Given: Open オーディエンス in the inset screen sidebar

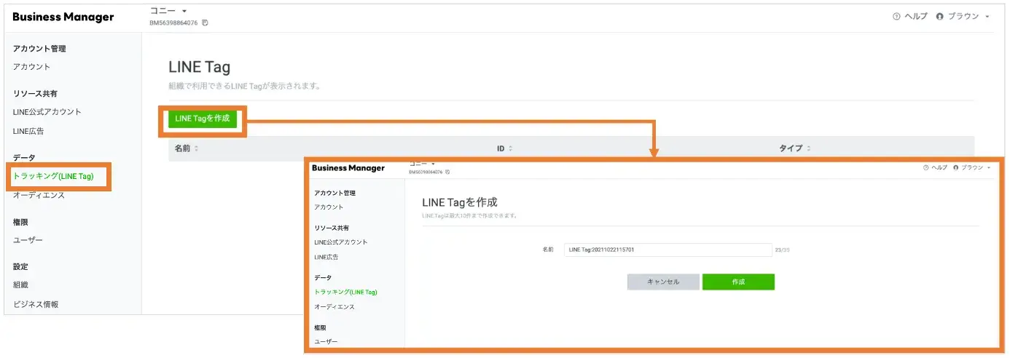Looking at the screenshot, I should pyautogui.click(x=334, y=307).
